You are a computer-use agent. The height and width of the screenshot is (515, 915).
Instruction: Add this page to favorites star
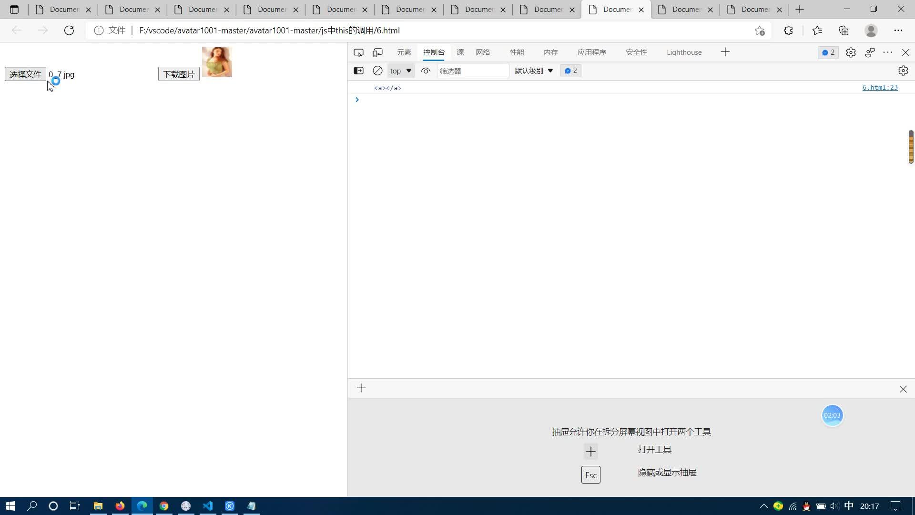pos(760,31)
